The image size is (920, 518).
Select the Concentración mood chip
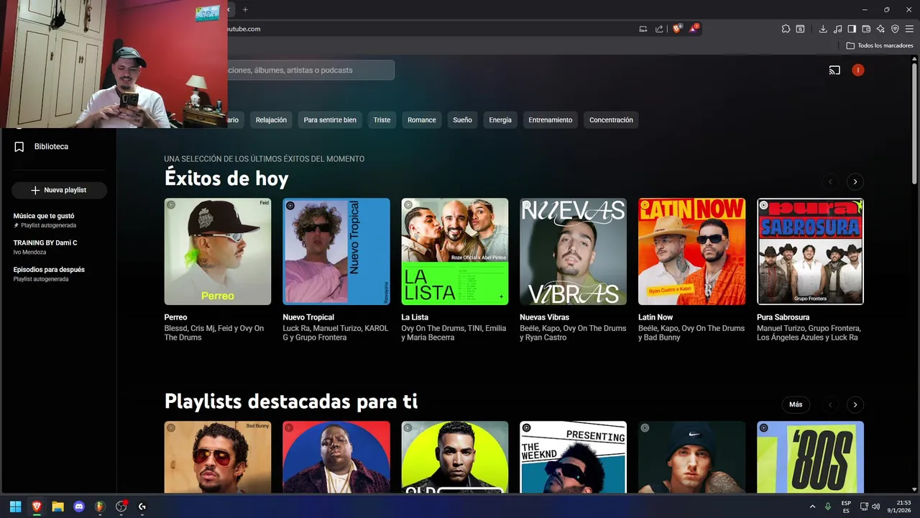611,120
